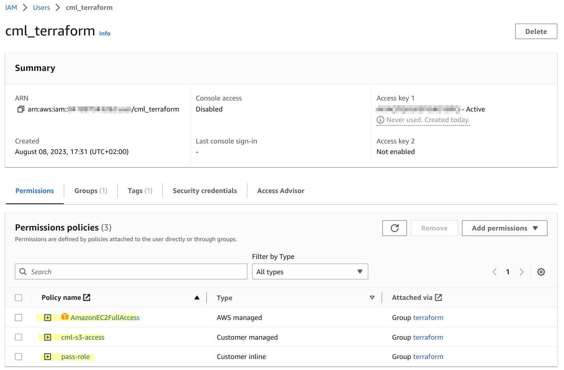The width and height of the screenshot is (564, 370).
Task: Go to next page of policies
Action: click(x=521, y=272)
